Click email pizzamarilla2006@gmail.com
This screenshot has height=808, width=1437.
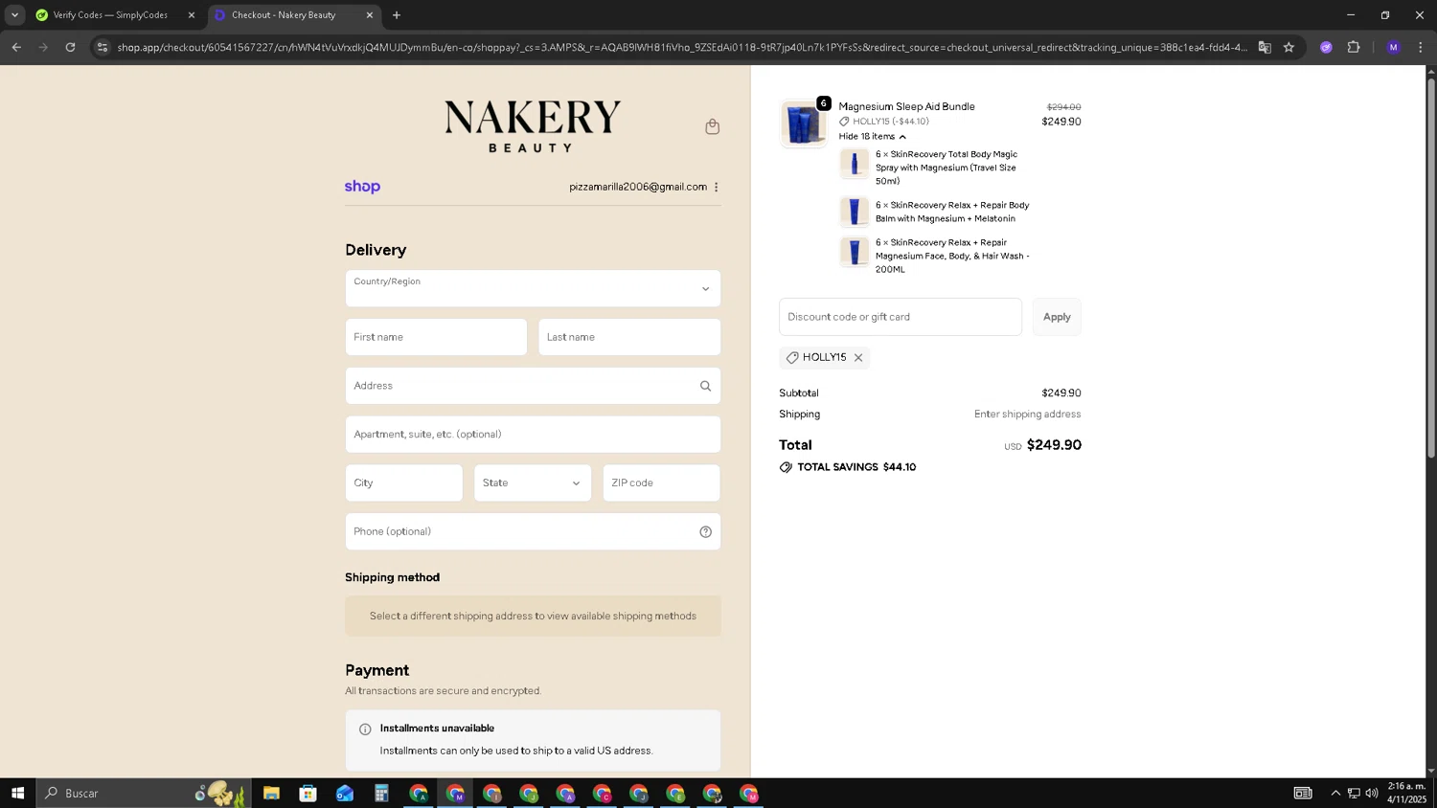tap(638, 187)
